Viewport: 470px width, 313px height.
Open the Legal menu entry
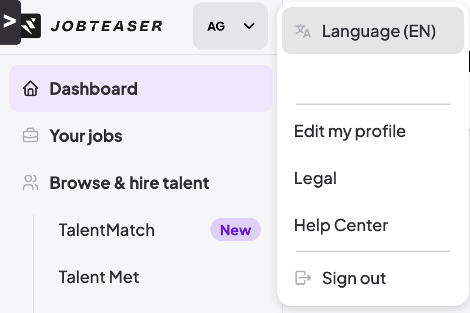[x=315, y=178]
